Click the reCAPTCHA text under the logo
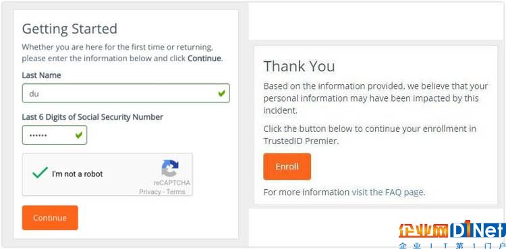The height and width of the screenshot is (249, 506). point(171,183)
